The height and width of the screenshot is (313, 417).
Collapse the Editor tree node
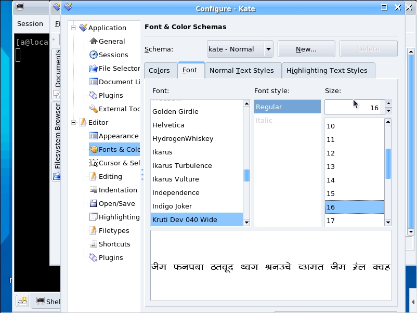click(x=73, y=122)
